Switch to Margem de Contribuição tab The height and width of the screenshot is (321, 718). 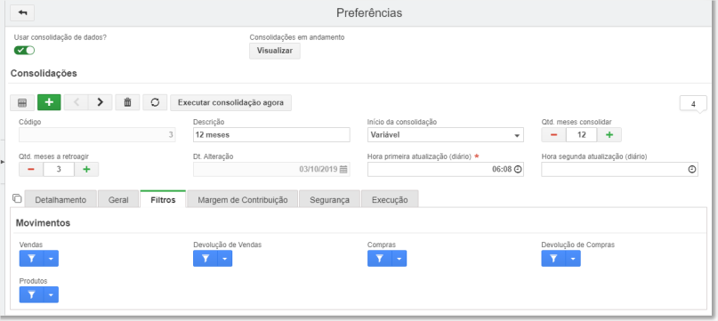pyautogui.click(x=243, y=200)
